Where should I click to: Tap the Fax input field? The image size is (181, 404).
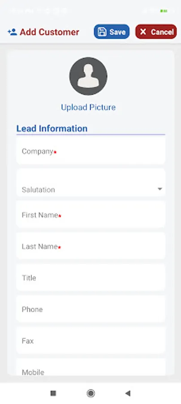90,341
